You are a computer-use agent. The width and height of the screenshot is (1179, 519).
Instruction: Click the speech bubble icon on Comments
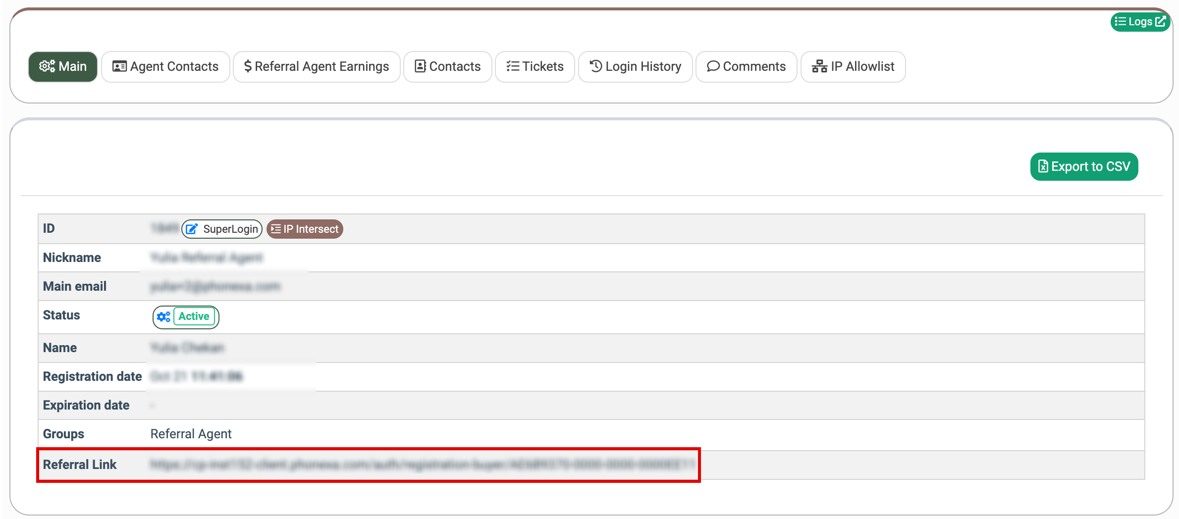pyautogui.click(x=713, y=66)
